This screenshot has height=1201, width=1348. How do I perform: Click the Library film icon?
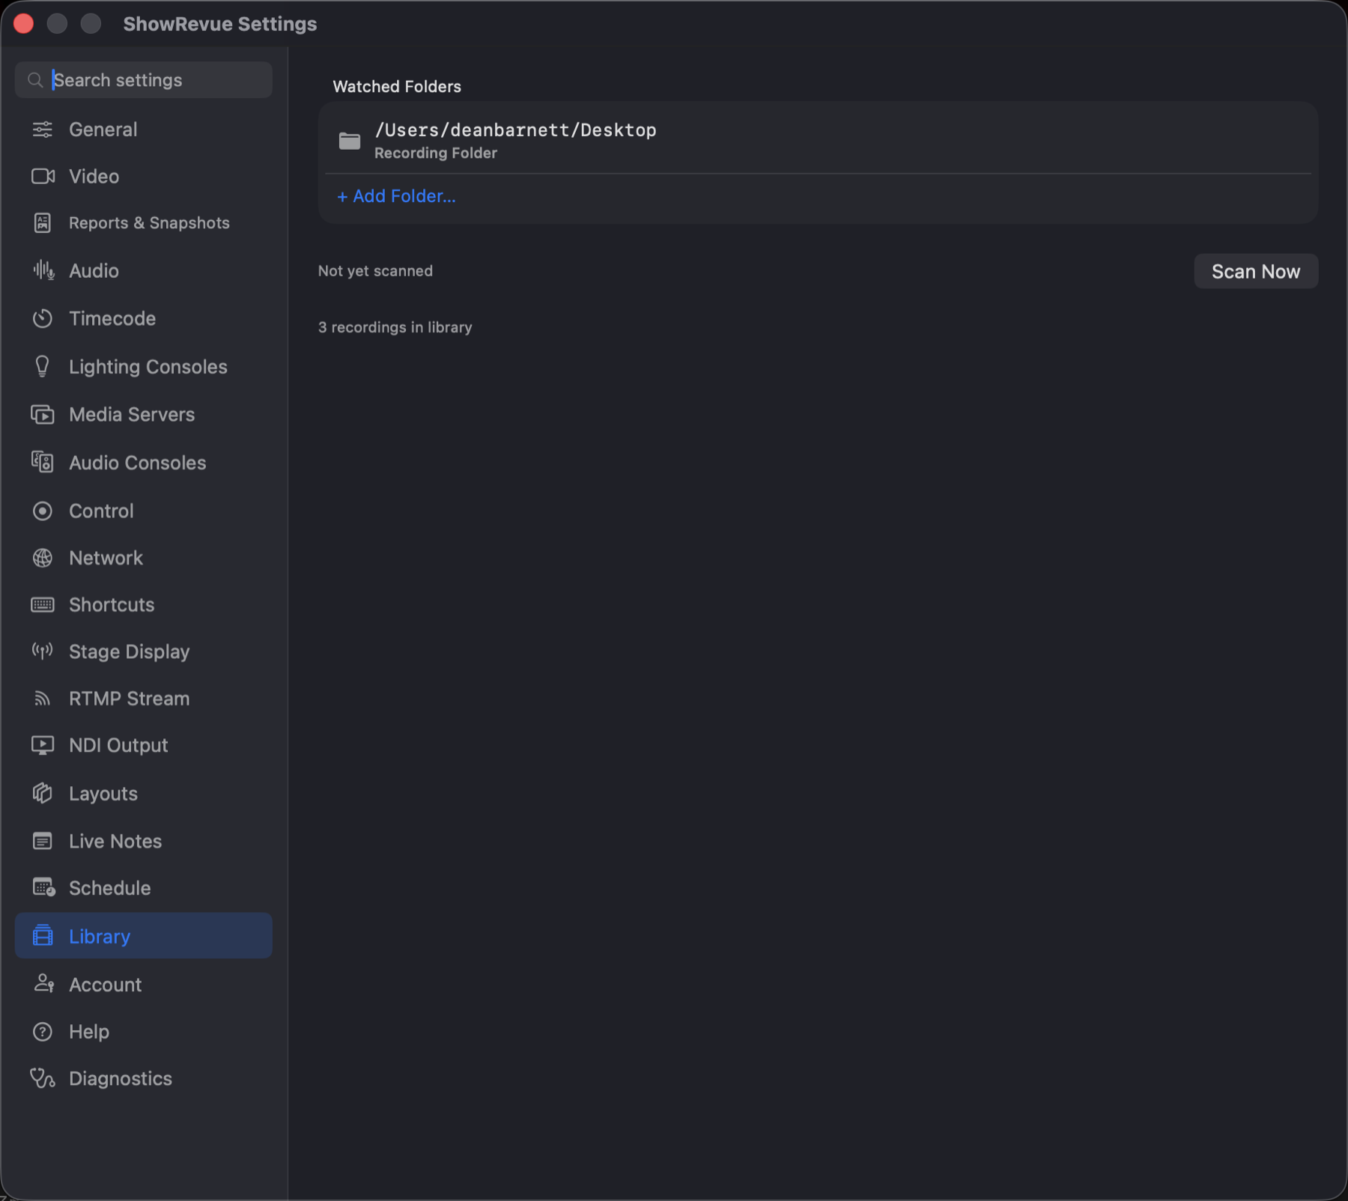pyautogui.click(x=43, y=936)
